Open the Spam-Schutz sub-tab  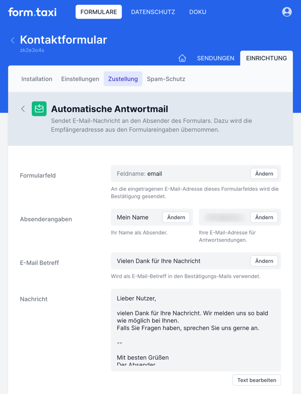coord(166,79)
